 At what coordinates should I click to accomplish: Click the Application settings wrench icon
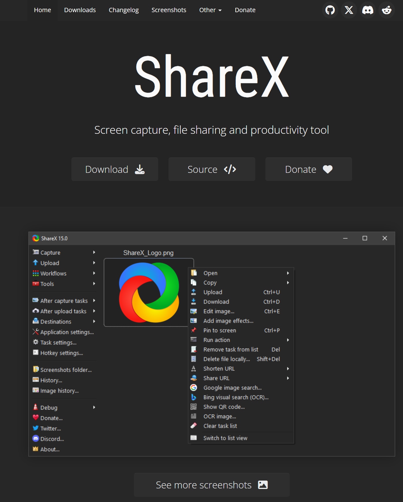pos(36,331)
